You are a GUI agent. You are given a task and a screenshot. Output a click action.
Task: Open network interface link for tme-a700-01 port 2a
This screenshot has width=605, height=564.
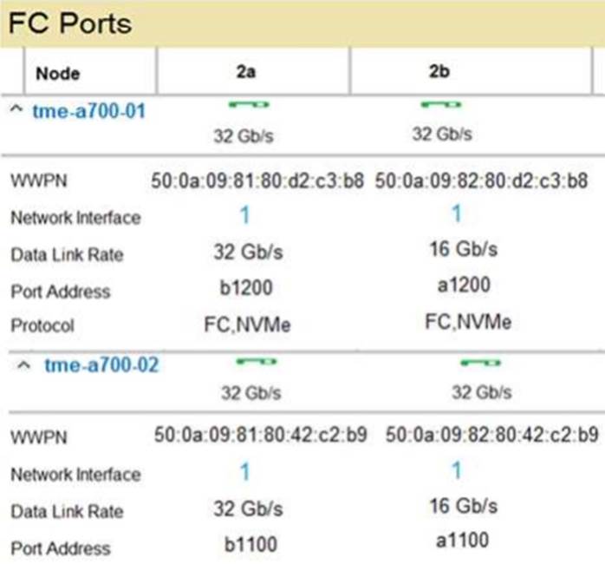point(244,215)
